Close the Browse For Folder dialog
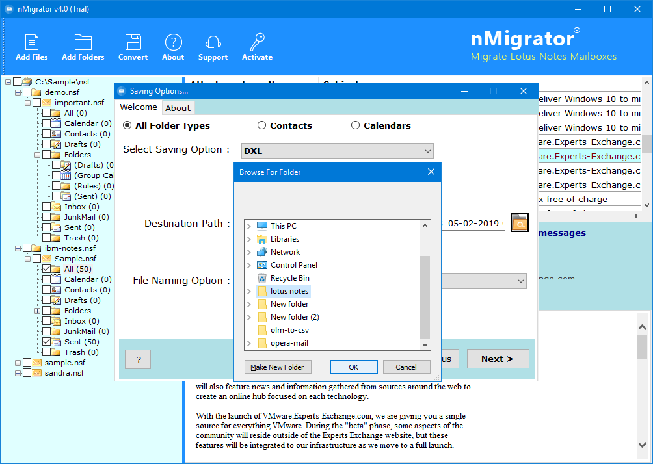 [431, 172]
